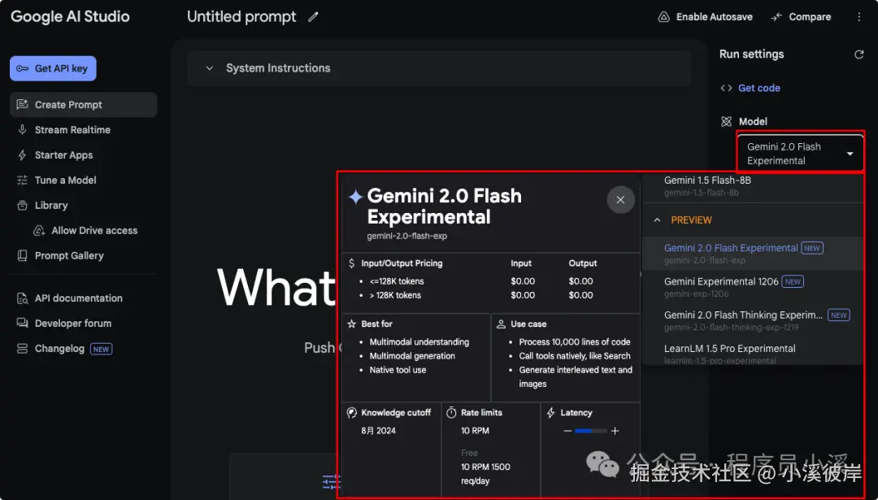Click Allow Drive access
The width and height of the screenshot is (878, 500).
click(x=85, y=231)
